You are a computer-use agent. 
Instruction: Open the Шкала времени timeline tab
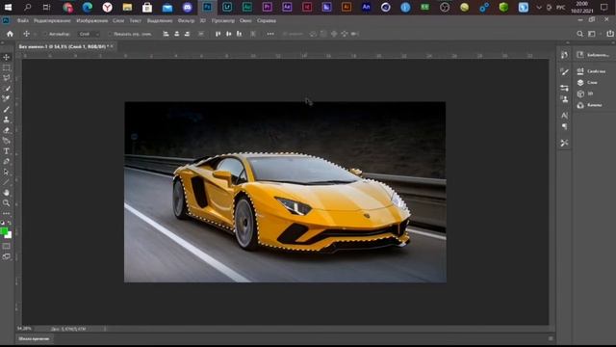point(35,338)
